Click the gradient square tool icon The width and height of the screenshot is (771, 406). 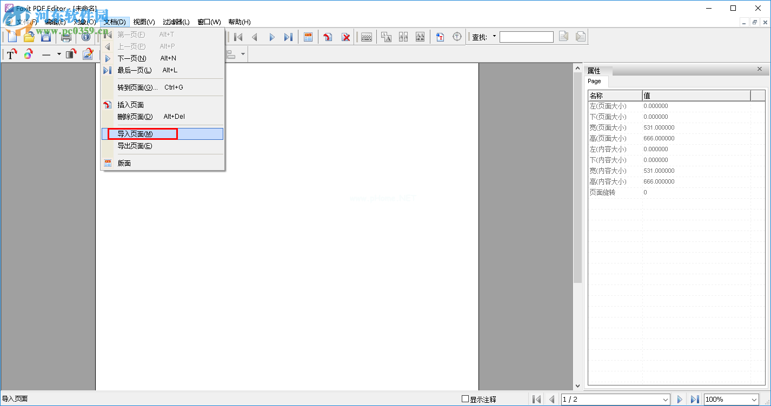coord(71,54)
